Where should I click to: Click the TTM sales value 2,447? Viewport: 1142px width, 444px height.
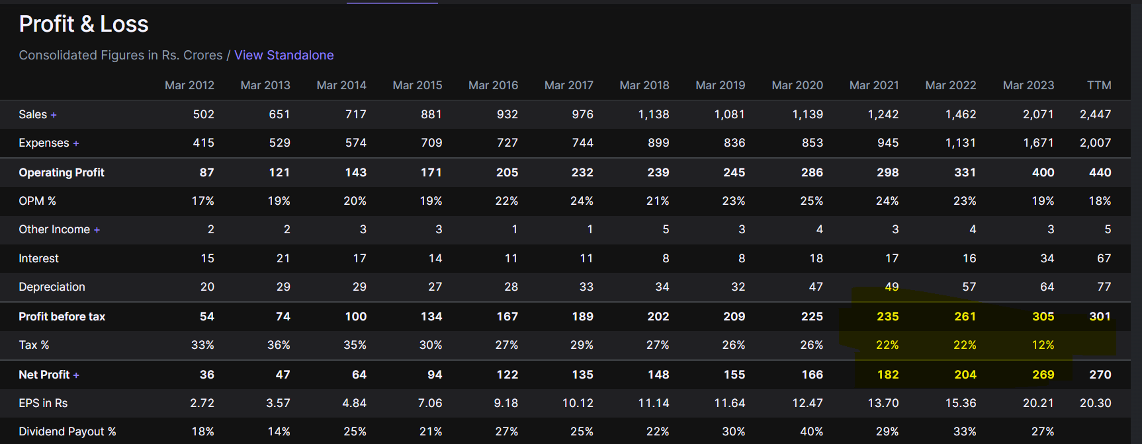tap(1095, 114)
